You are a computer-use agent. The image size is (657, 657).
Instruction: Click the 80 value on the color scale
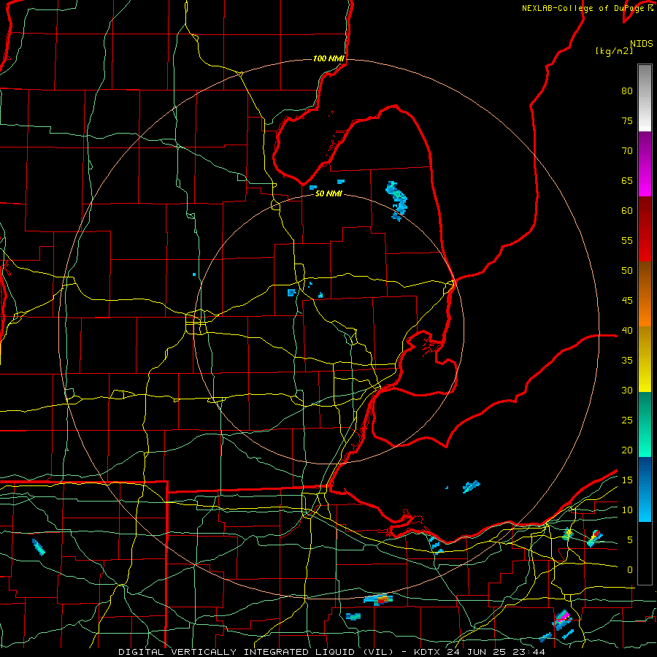627,91
